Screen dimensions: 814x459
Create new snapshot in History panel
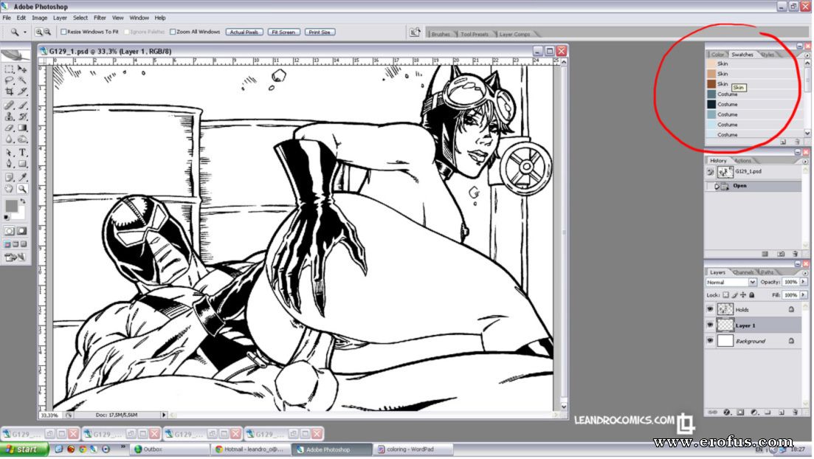(781, 254)
